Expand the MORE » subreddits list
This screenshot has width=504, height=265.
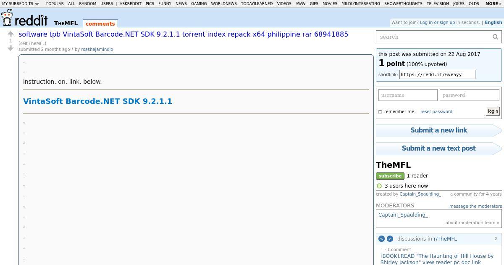(x=493, y=4)
